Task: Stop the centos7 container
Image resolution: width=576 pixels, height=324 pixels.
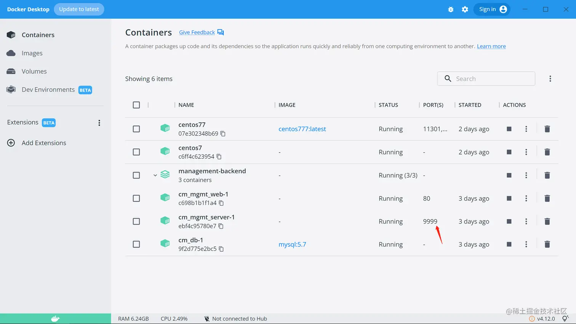Action: click(x=509, y=152)
